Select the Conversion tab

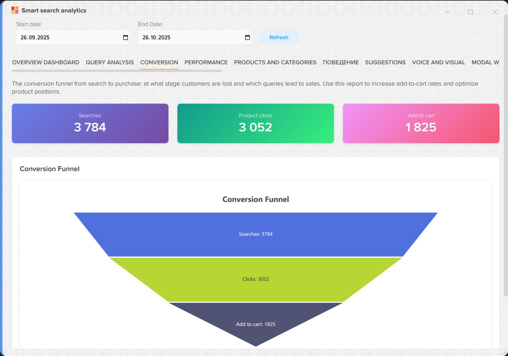click(x=159, y=62)
